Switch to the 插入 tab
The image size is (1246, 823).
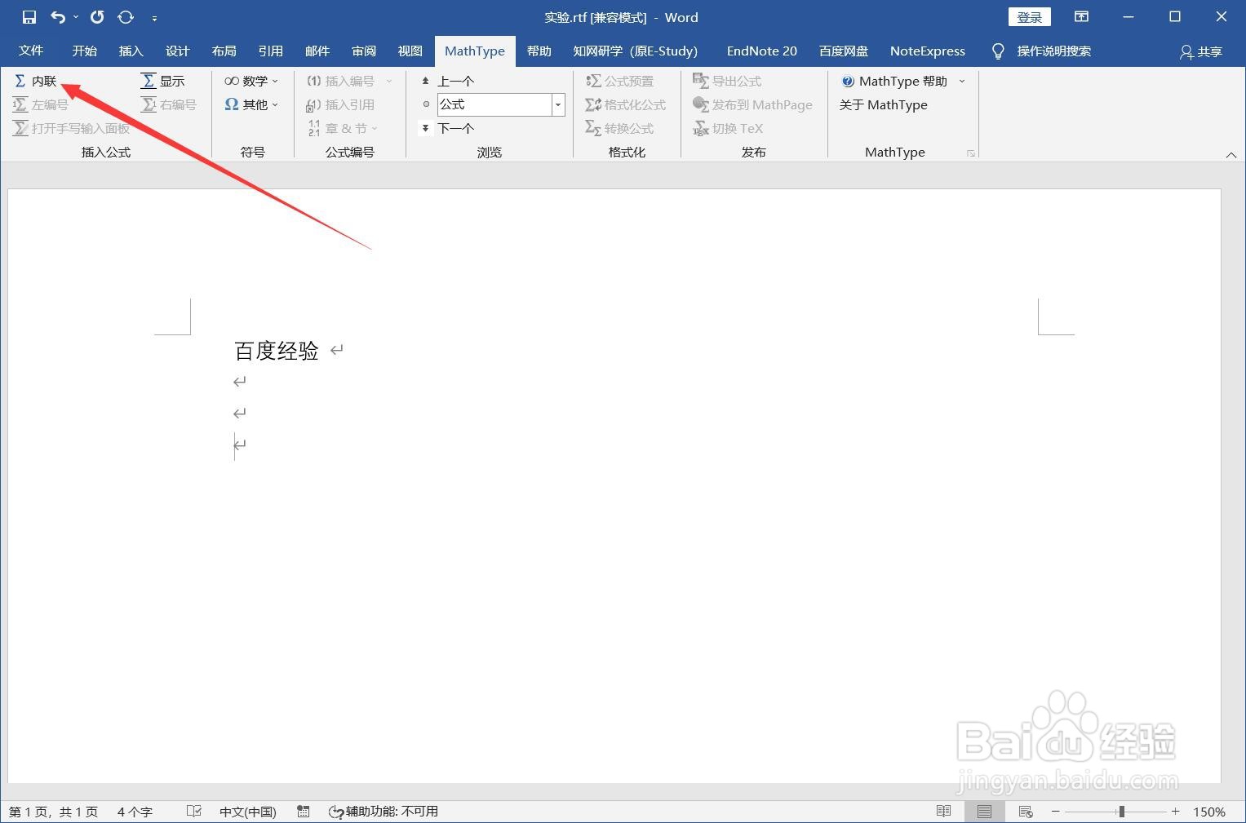[131, 51]
